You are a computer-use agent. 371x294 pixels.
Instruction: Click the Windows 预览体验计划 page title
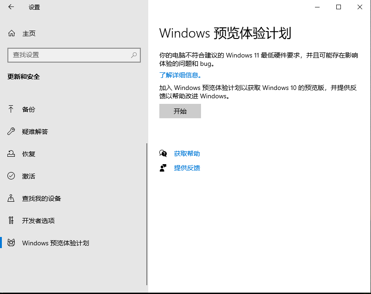point(225,33)
